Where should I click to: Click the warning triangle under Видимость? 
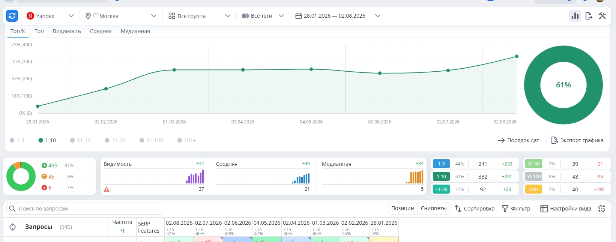coord(107,189)
